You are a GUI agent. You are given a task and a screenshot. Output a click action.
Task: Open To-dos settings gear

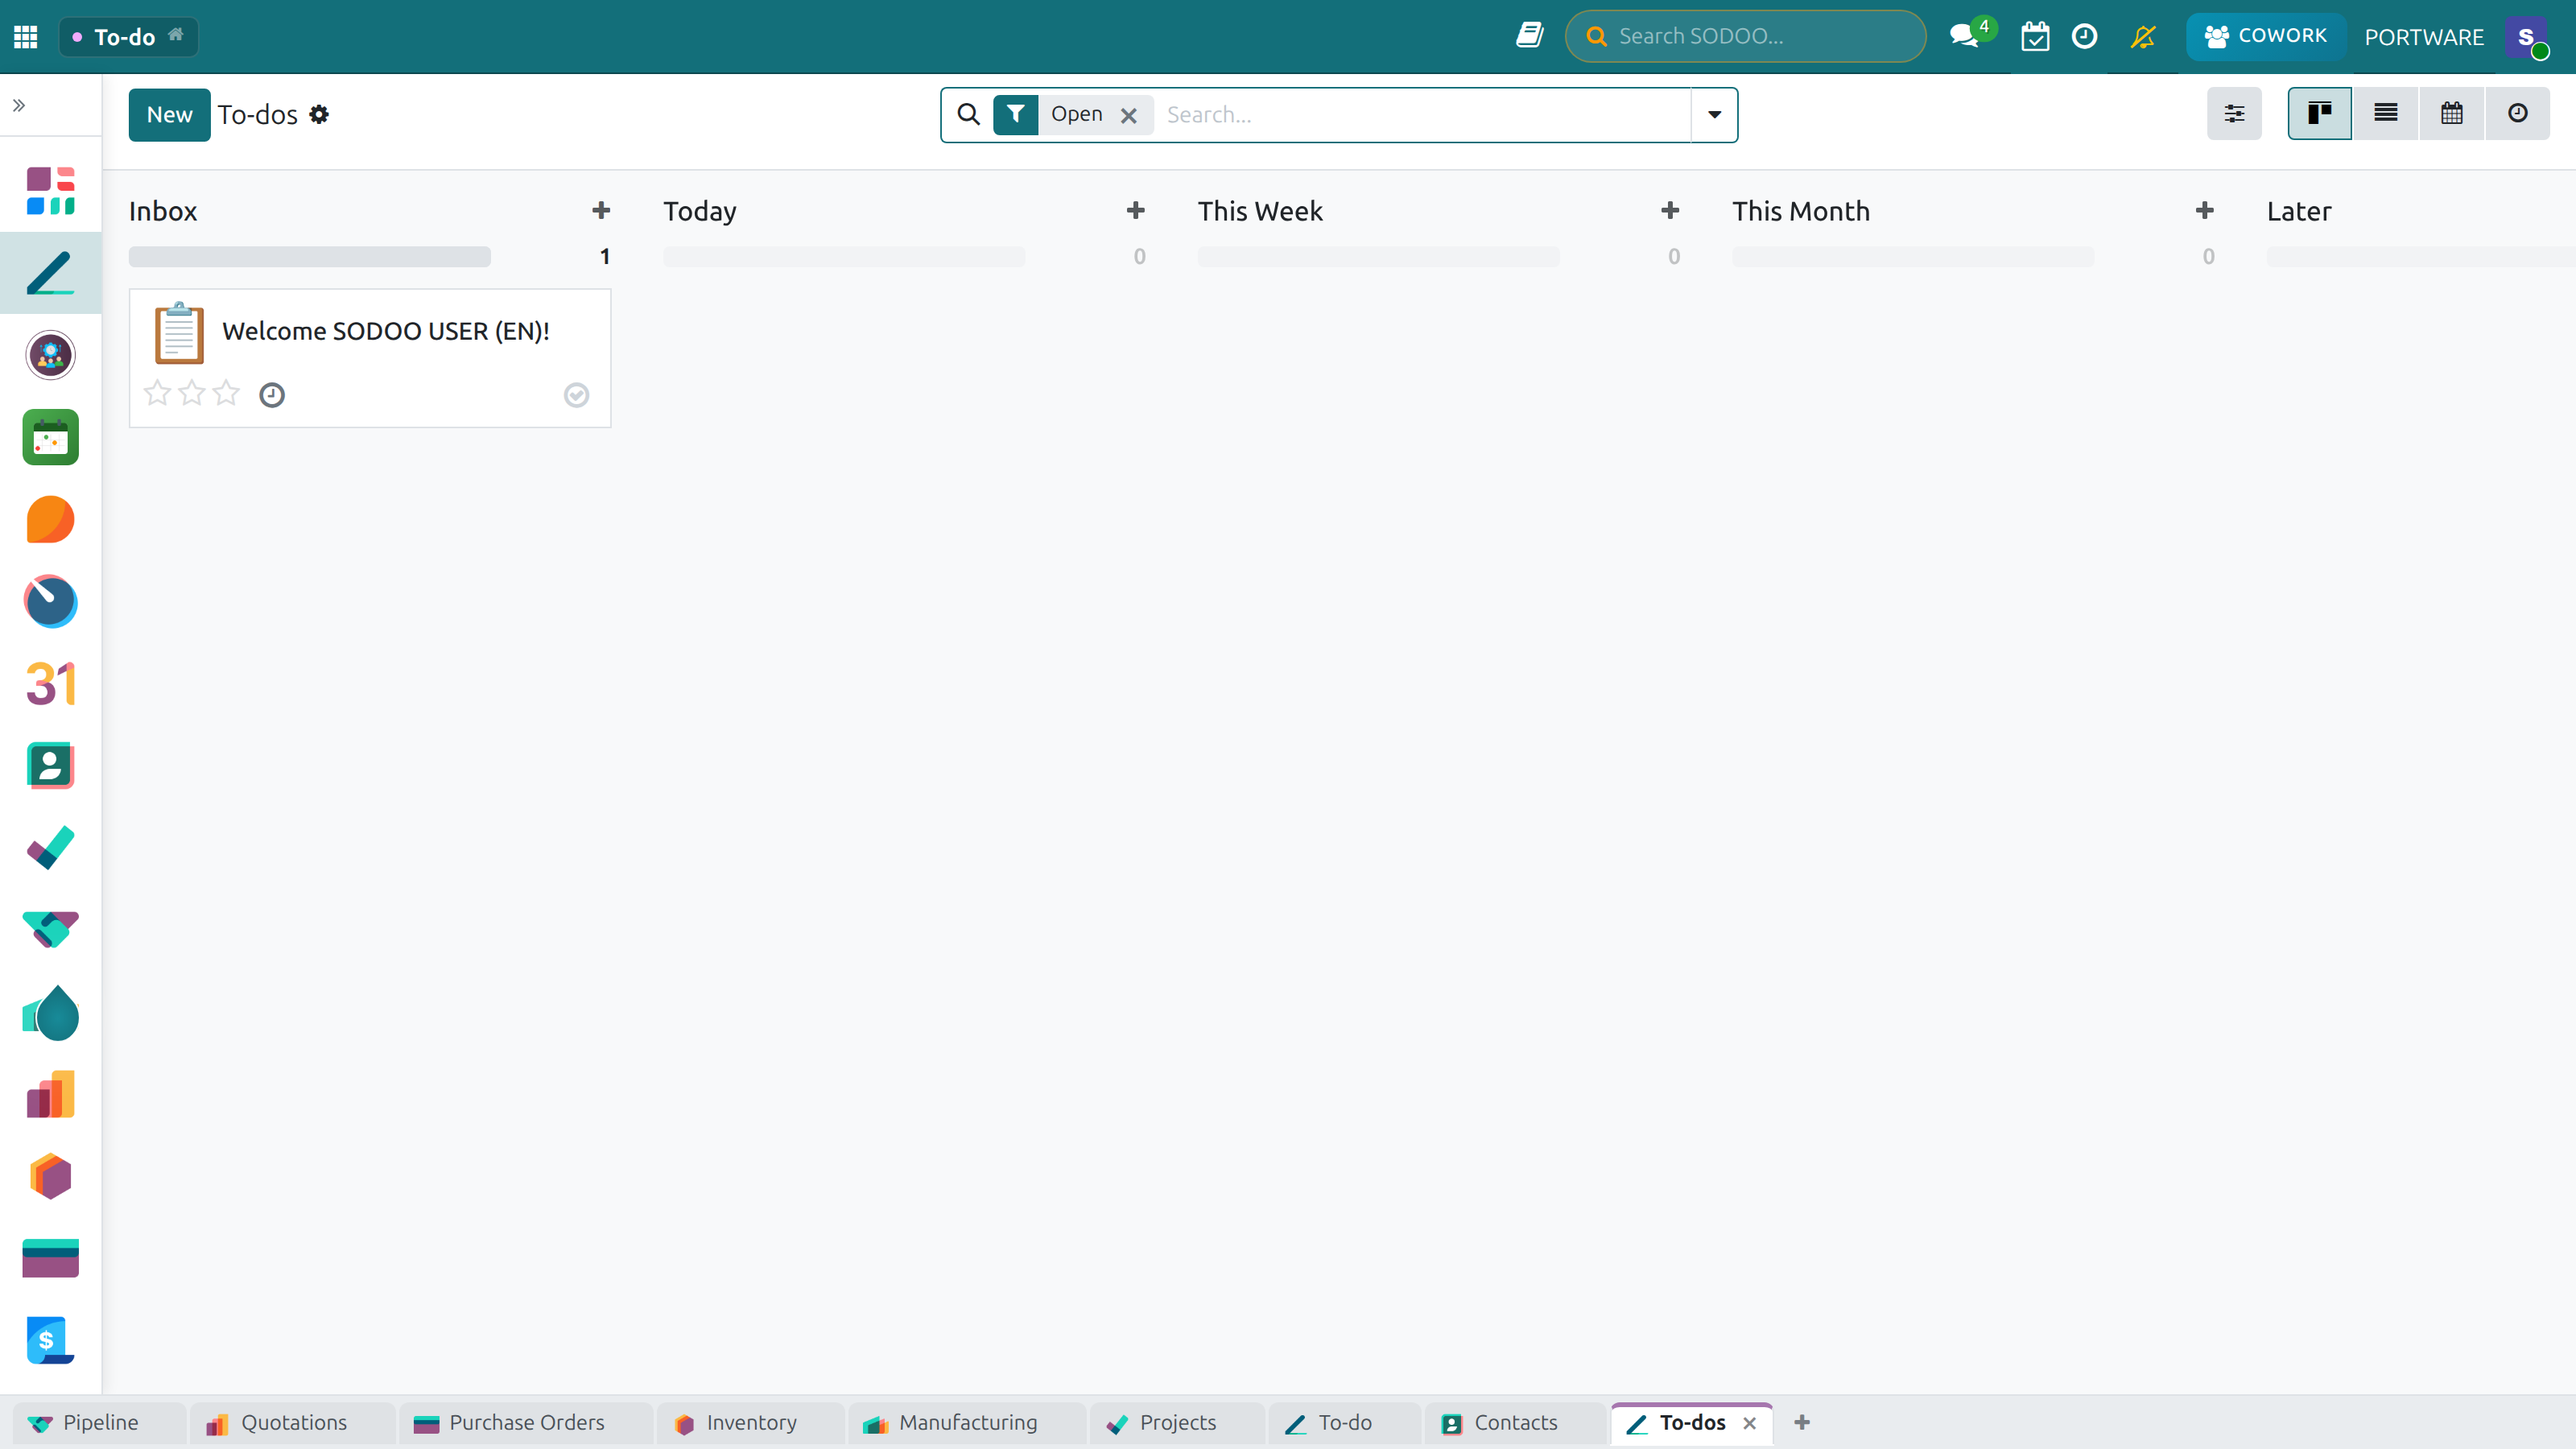click(319, 115)
